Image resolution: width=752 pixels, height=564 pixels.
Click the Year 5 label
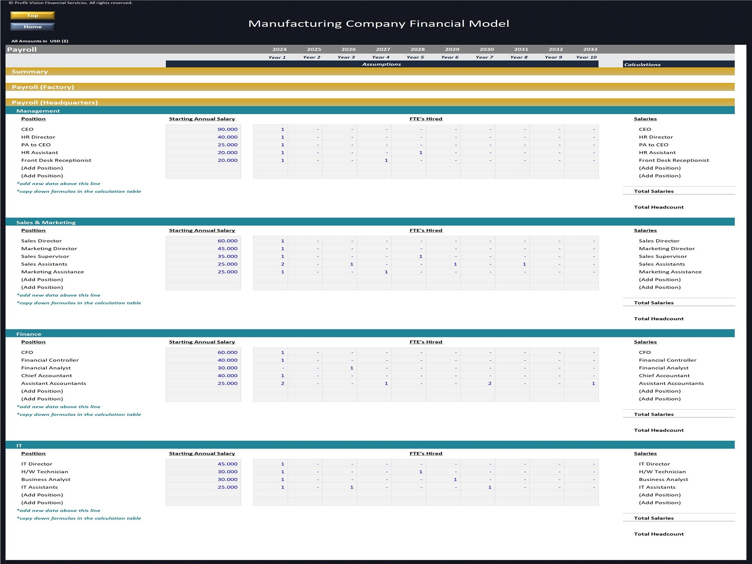pos(415,57)
